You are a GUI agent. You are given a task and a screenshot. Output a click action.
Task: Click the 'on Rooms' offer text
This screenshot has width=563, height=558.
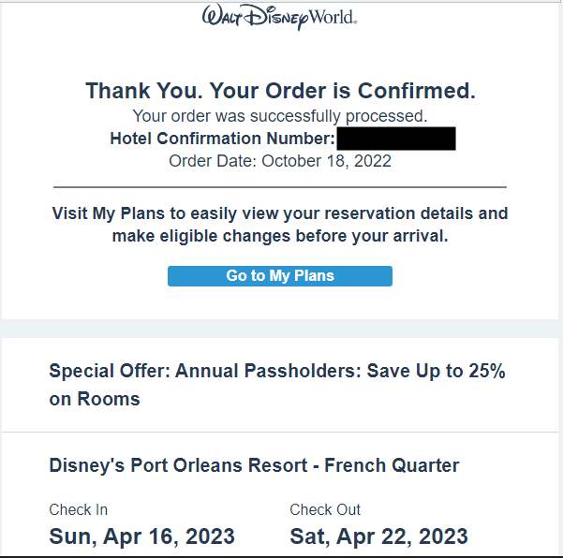click(x=95, y=399)
